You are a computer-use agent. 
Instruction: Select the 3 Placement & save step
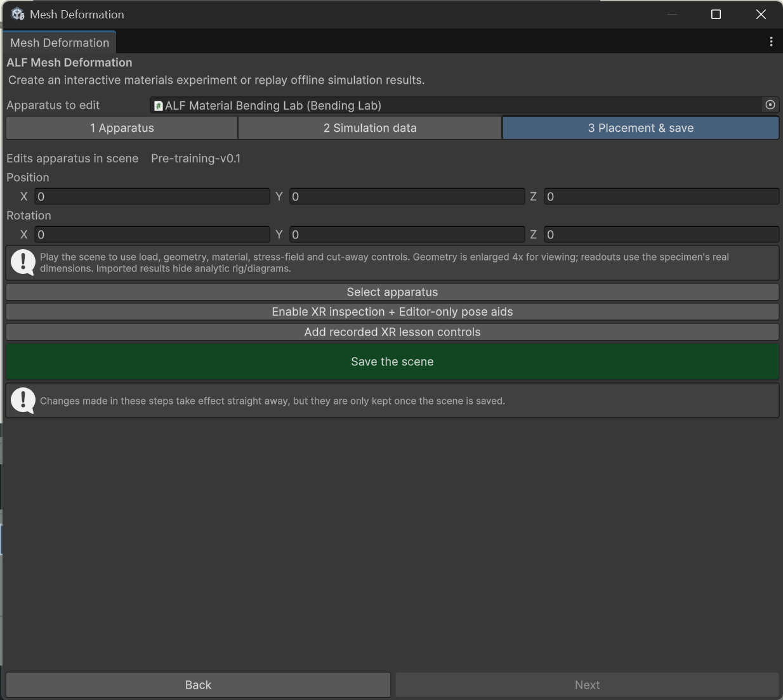[x=641, y=128]
